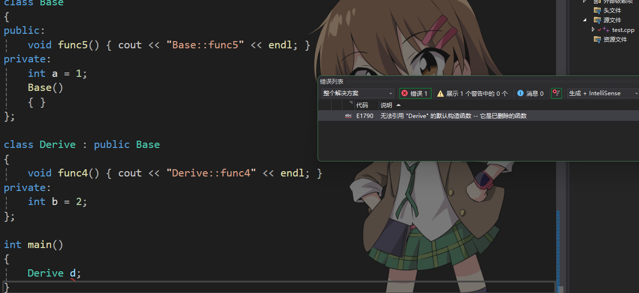Screen dimensions: 639x293
Task: Click the func4 function name
Action: [73, 173]
